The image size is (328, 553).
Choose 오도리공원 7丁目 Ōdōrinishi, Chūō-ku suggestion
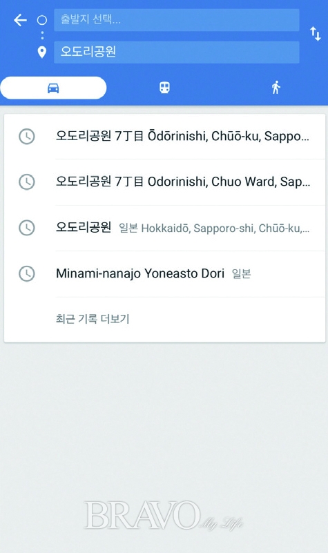pyautogui.click(x=164, y=136)
